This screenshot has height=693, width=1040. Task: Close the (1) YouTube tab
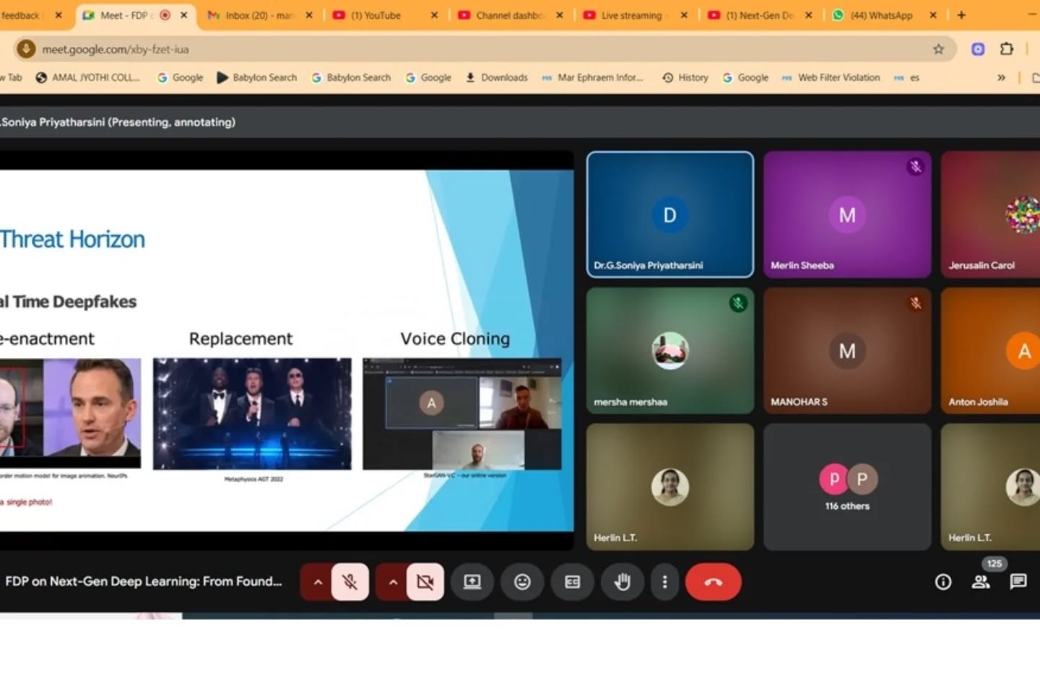pyautogui.click(x=434, y=15)
